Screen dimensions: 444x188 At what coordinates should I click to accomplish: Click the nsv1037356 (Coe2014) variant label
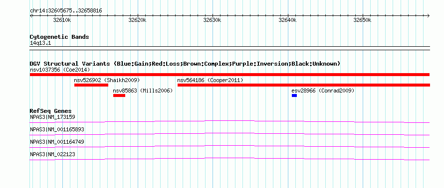tap(60, 70)
